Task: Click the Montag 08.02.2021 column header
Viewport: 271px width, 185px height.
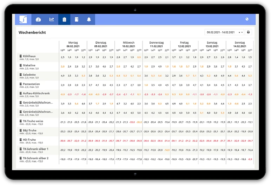Action: pos(73,44)
